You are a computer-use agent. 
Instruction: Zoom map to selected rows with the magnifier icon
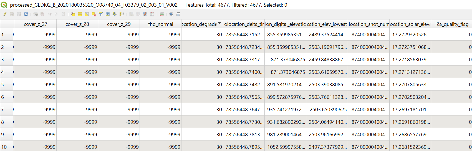[121, 14]
